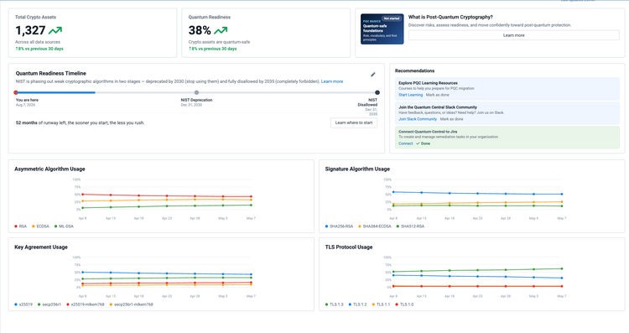Click the Key Agreement Usage chart title
Screen dimensions: 629x333
point(41,247)
